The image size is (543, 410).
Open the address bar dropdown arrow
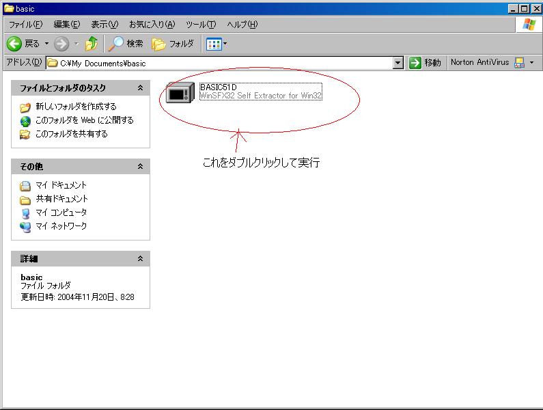(x=398, y=63)
